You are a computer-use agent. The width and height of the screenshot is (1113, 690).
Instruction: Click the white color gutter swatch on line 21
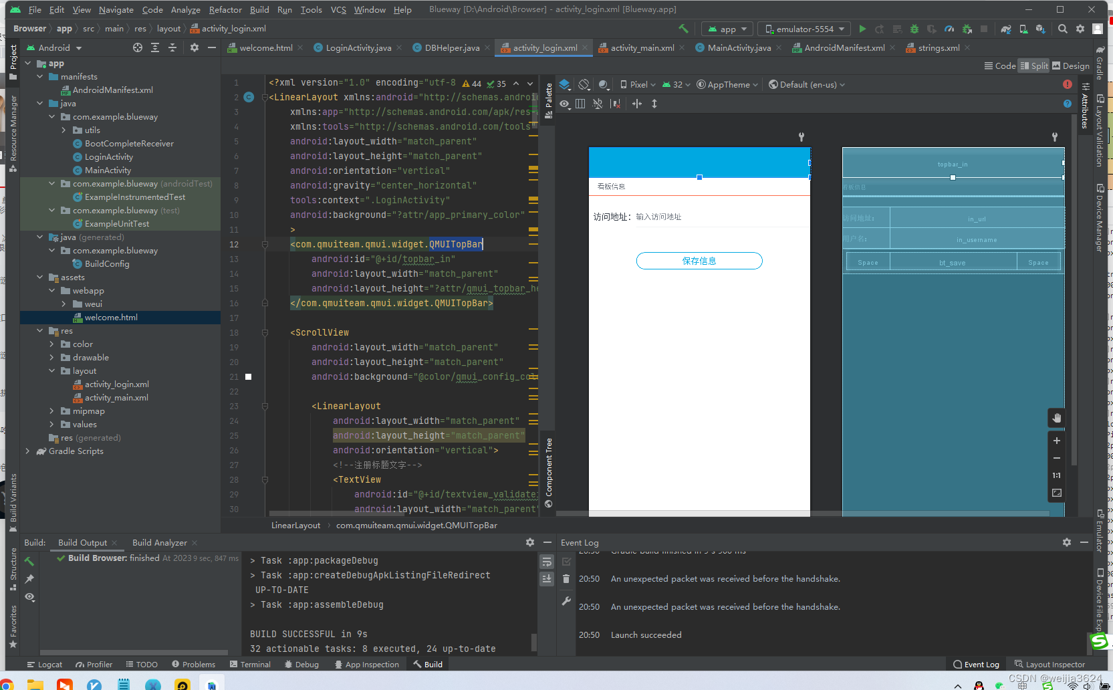[249, 376]
